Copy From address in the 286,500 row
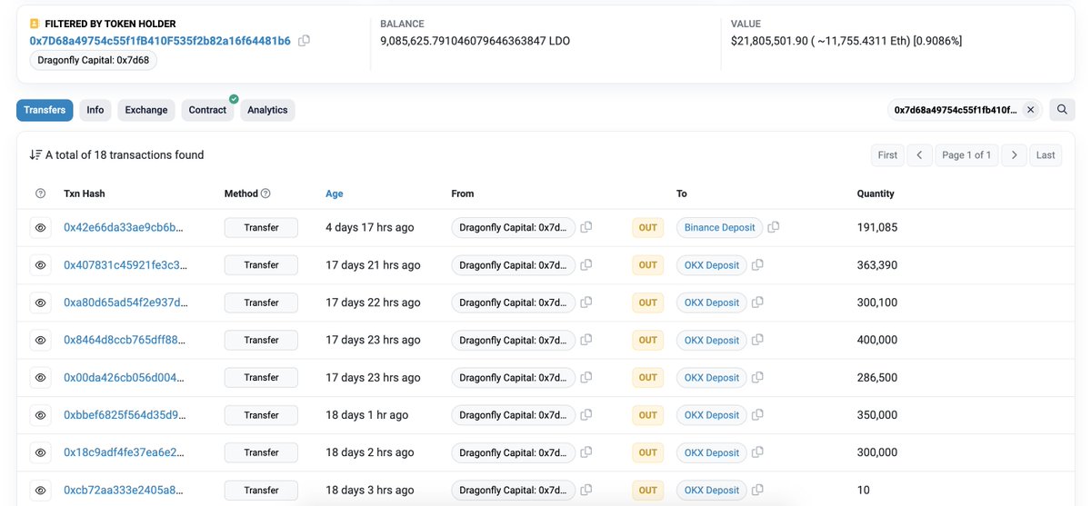1091x506 pixels. tap(586, 377)
